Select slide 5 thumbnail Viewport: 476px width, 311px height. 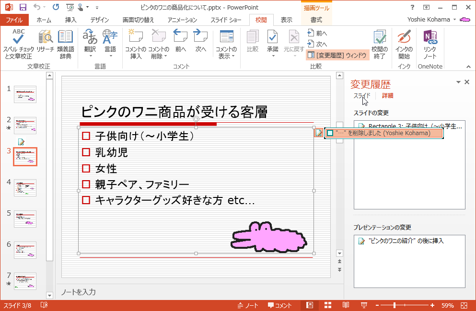pyautogui.click(x=25, y=219)
